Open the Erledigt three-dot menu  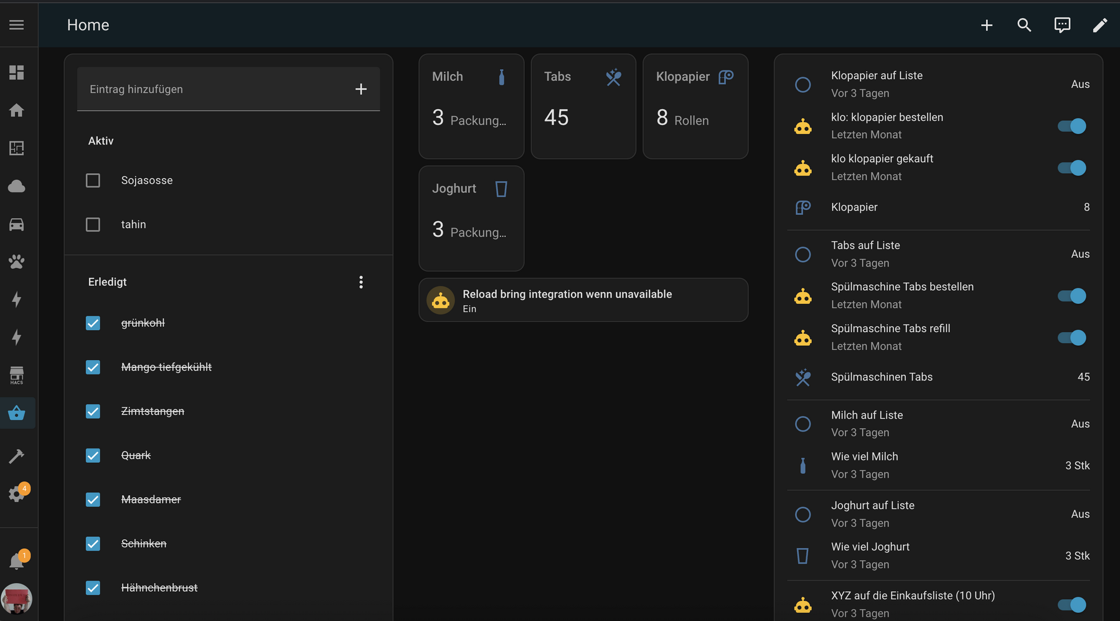[361, 282]
